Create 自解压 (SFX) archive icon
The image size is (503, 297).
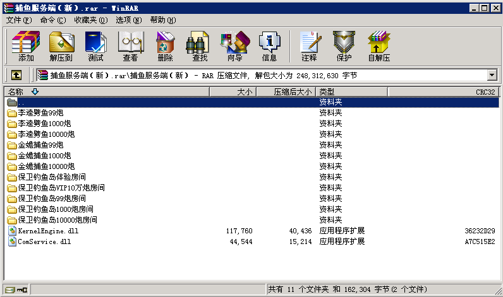tap(379, 47)
